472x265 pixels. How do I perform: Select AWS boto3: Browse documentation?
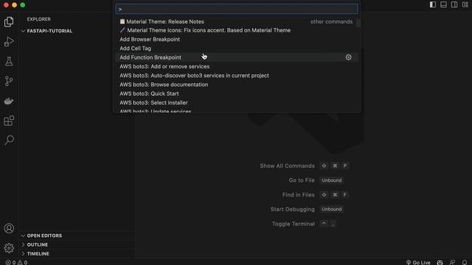pos(237,85)
